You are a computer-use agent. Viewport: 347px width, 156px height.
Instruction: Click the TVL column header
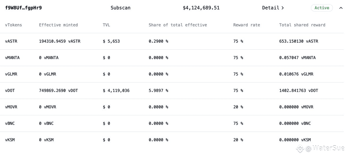click(x=106, y=25)
